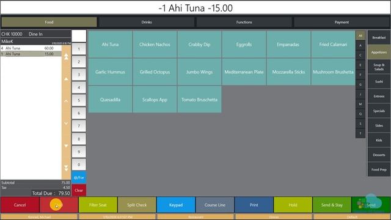Add Empanadas to the check

pyautogui.click(x=288, y=45)
